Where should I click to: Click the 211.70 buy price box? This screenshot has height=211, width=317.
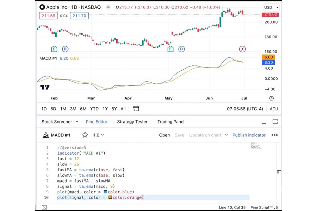click(79, 16)
